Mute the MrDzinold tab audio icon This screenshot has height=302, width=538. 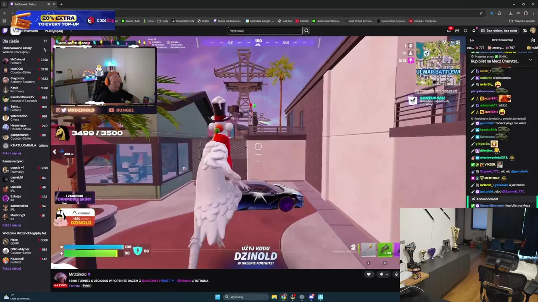[x=48, y=4]
